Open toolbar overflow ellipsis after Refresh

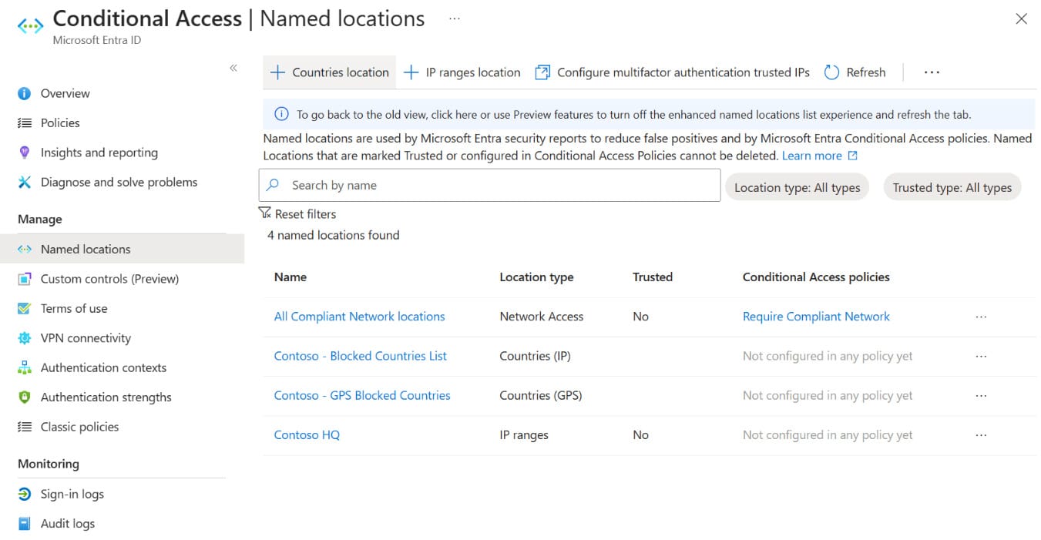point(932,72)
